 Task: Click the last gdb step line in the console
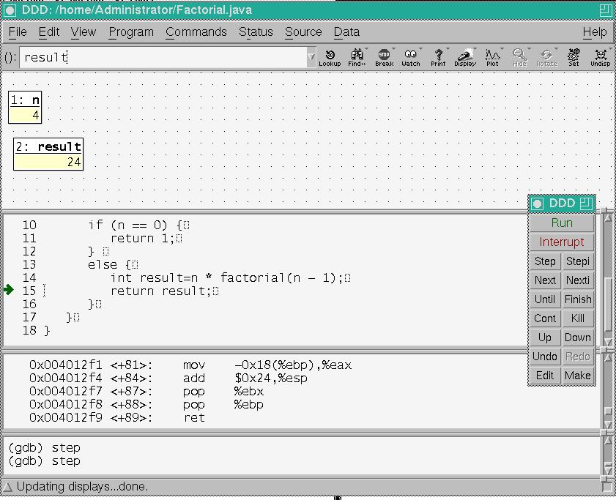44,461
